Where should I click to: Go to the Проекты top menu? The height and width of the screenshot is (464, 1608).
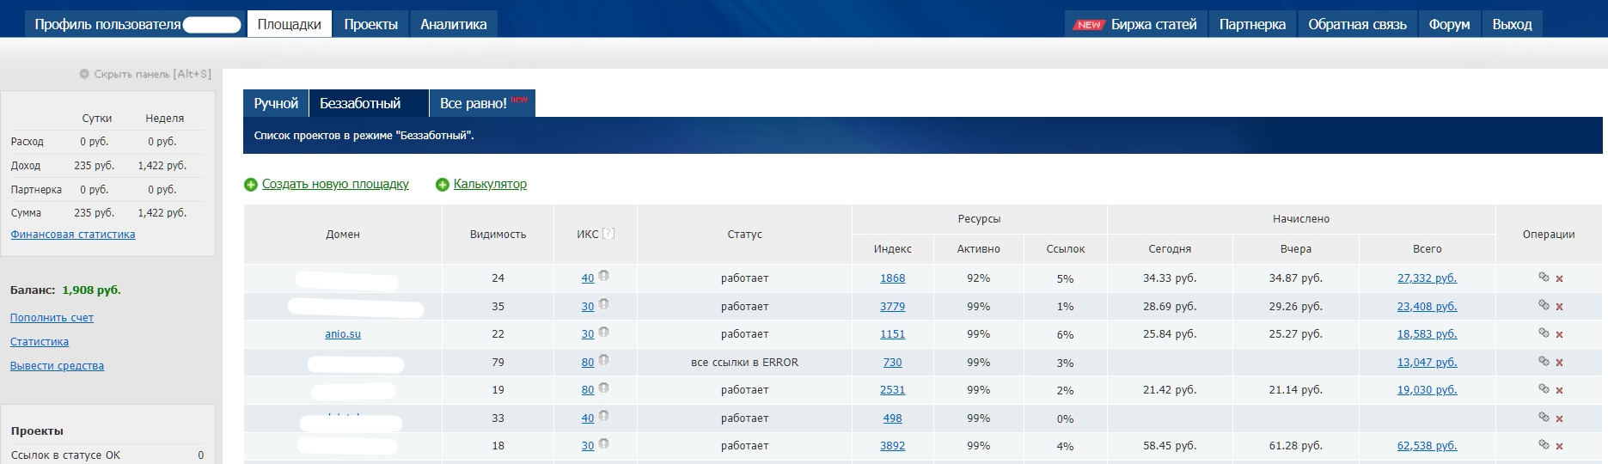pyautogui.click(x=370, y=24)
